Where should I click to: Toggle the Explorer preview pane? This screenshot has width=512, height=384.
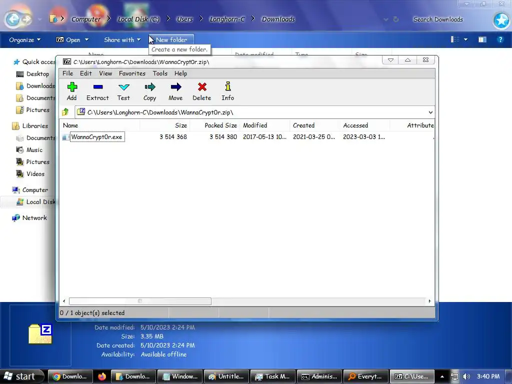pyautogui.click(x=482, y=39)
